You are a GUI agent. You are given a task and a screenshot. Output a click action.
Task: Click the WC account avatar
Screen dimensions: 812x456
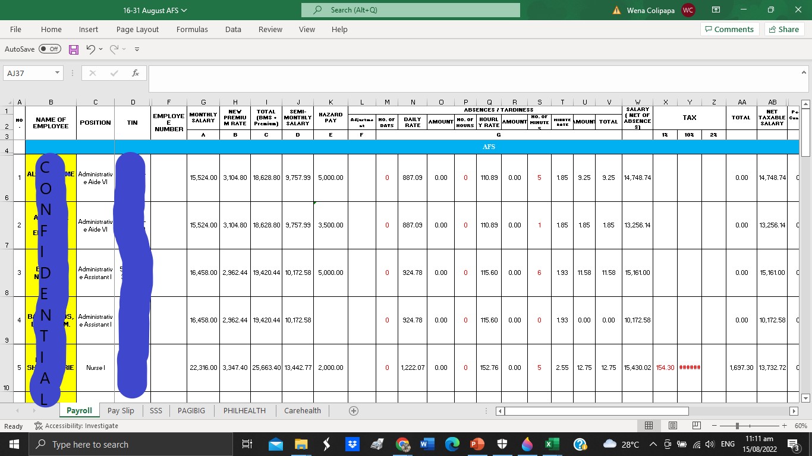[688, 10]
